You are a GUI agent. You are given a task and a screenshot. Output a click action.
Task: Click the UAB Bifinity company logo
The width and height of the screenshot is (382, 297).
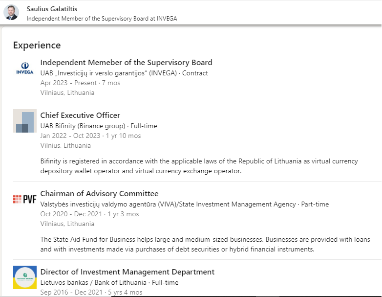[25, 121]
